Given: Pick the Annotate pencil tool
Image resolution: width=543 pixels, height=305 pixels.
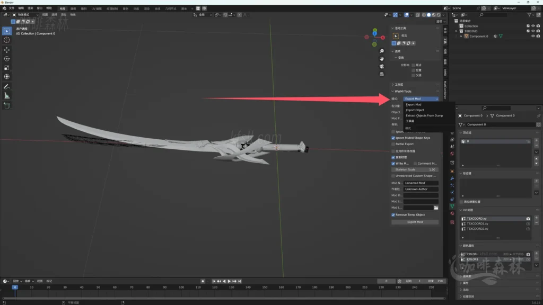Looking at the screenshot, I should coord(7,86).
